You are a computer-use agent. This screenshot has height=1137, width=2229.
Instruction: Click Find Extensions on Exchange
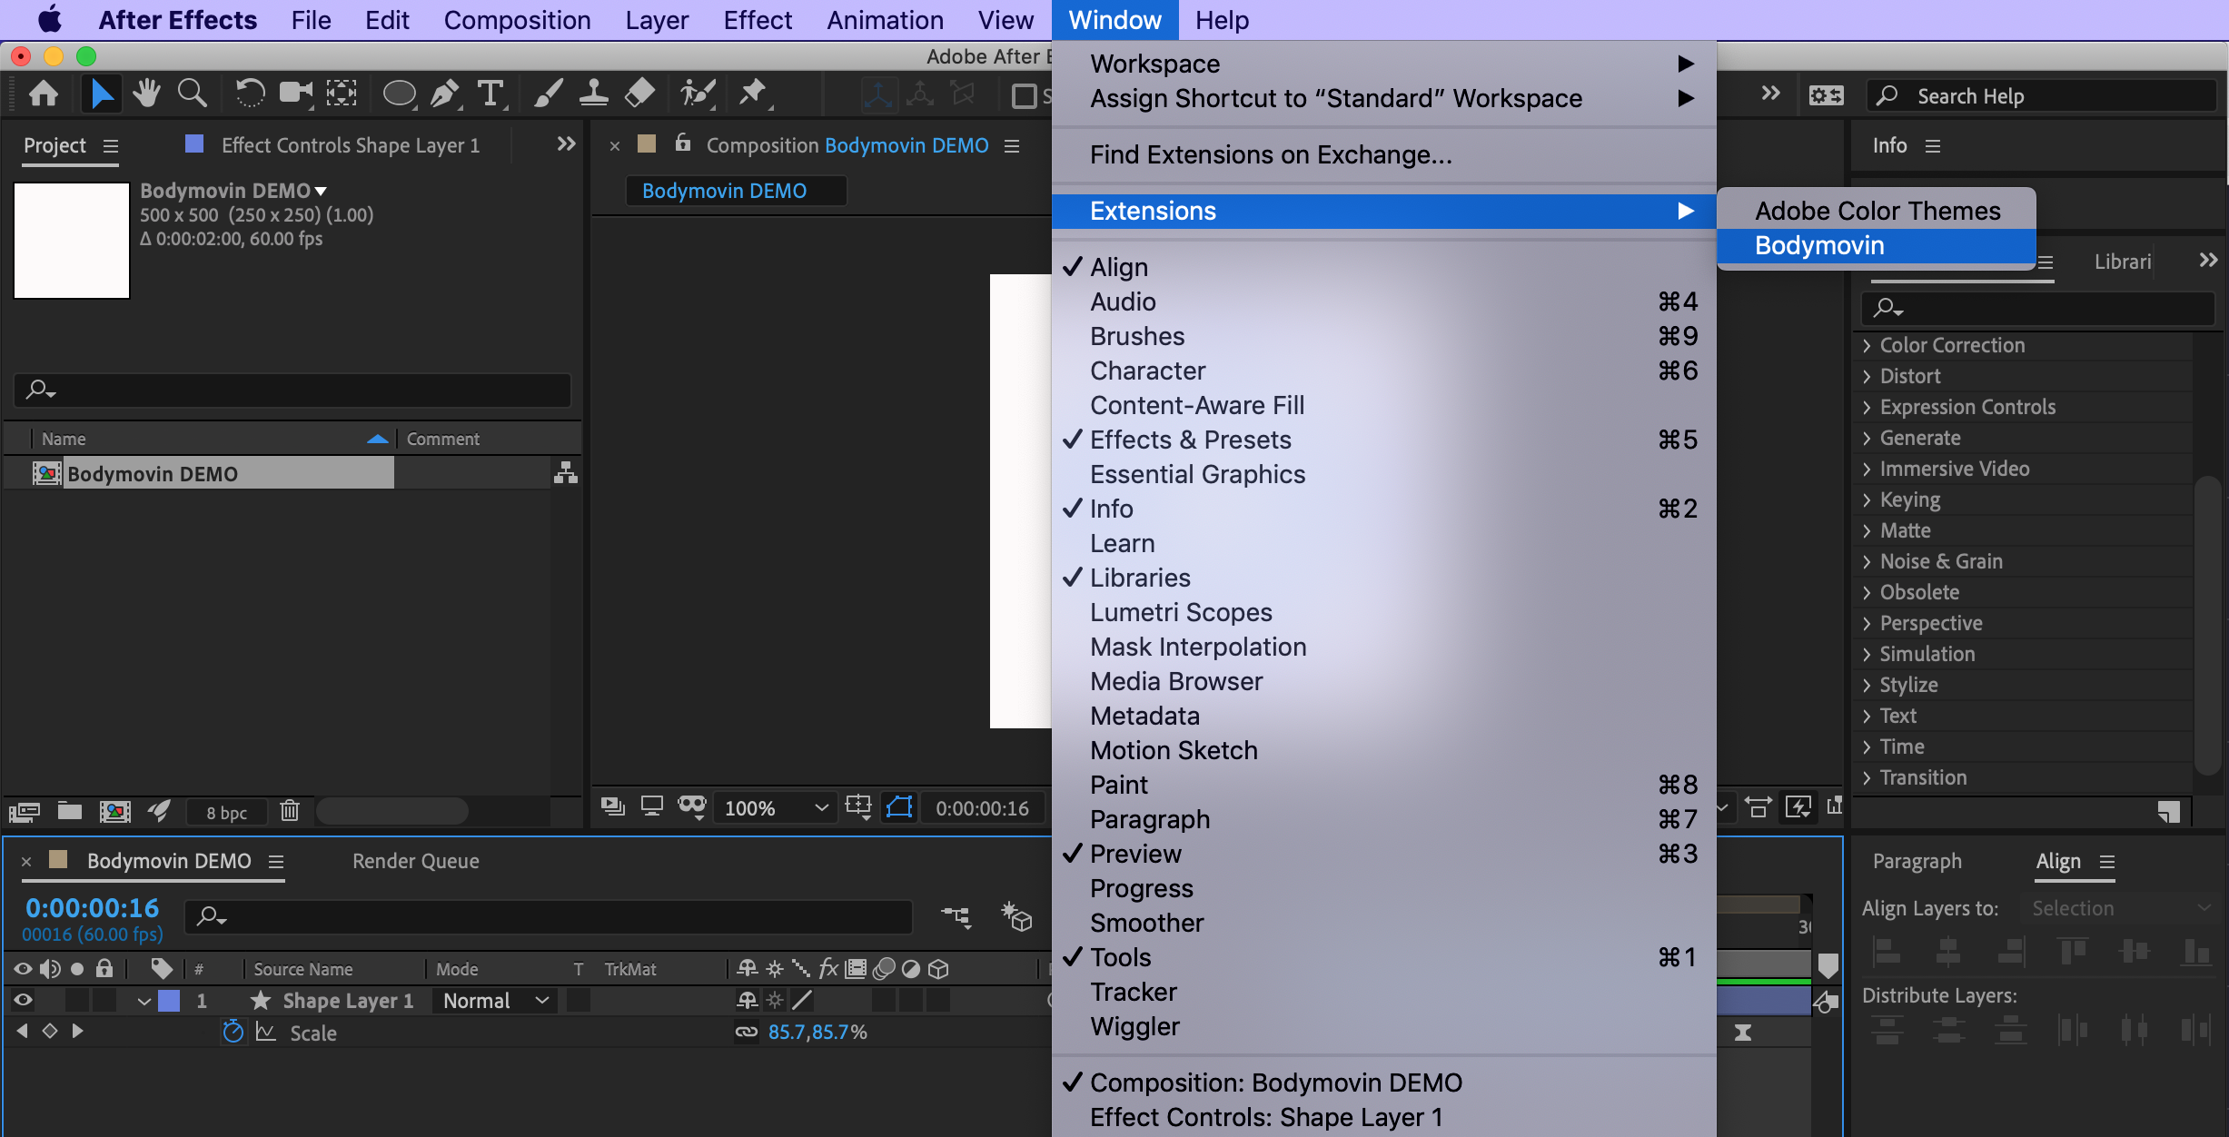tap(1270, 155)
